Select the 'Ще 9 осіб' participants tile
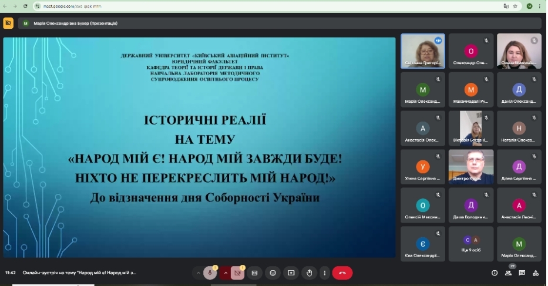 [x=471, y=244]
